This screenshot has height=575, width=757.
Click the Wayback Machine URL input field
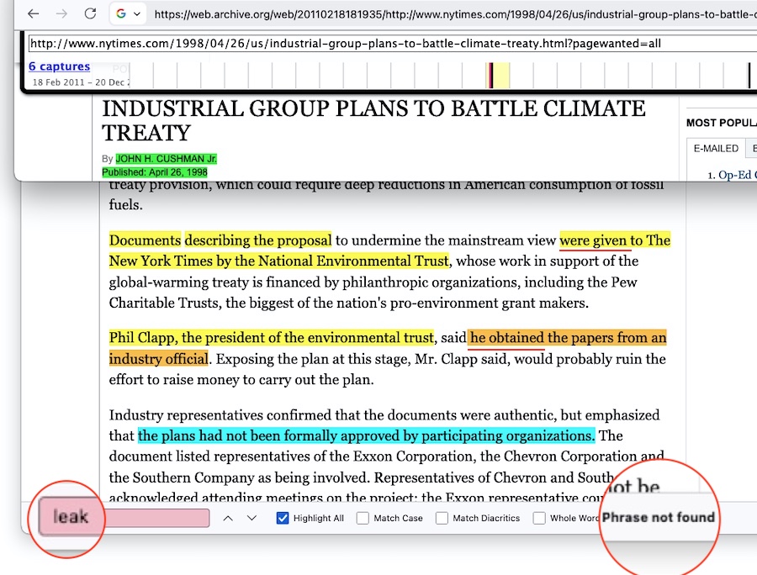(336, 44)
